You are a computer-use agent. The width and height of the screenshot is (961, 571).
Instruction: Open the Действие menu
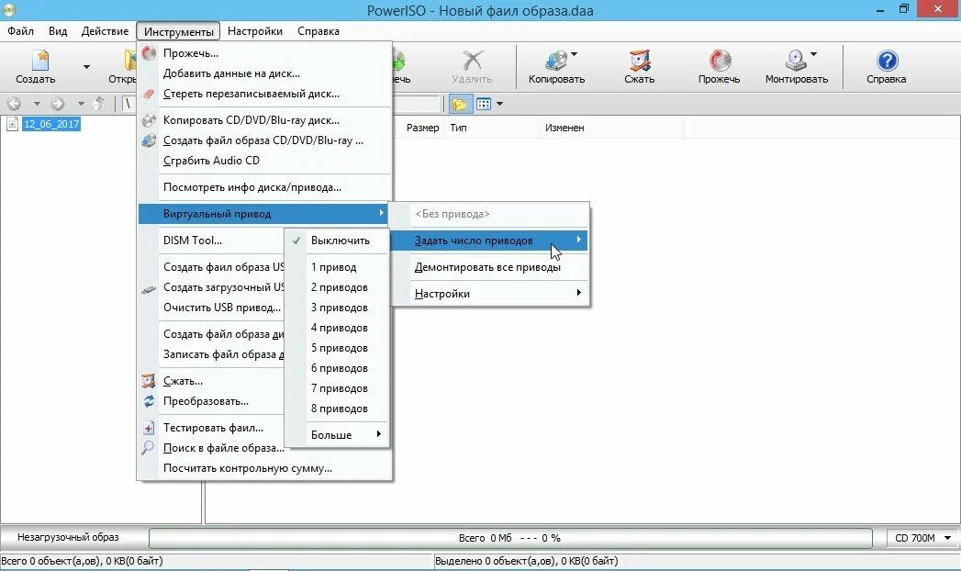105,31
